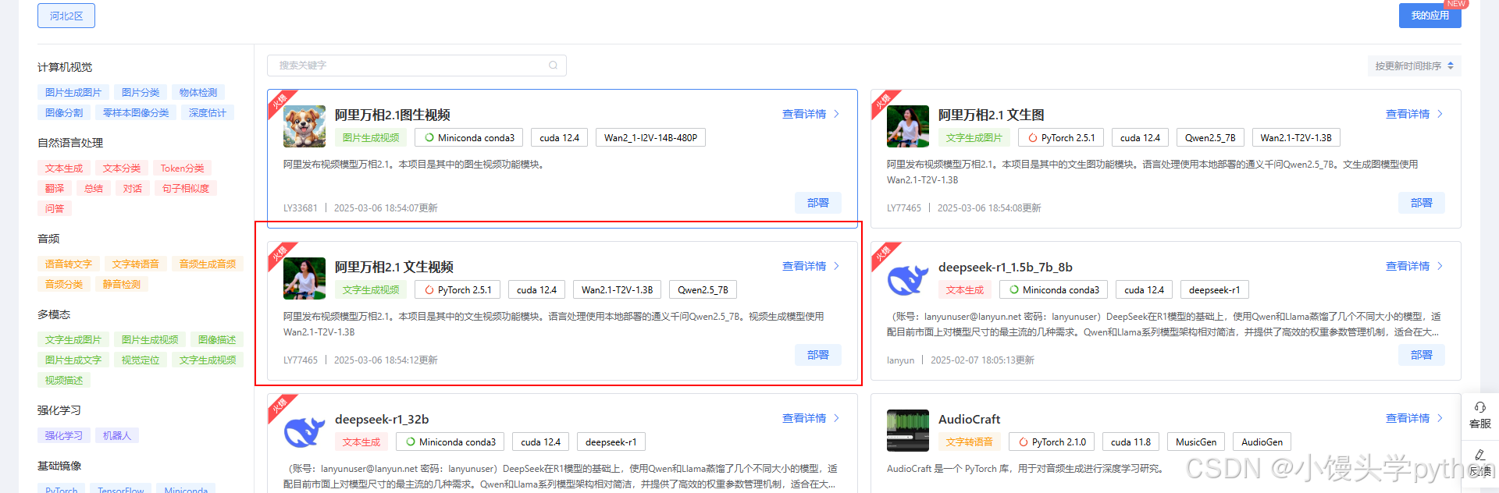Filter by 文本生成 sidebar tag
This screenshot has height=493, width=1499.
pos(64,168)
